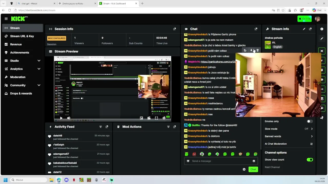328x184 pixels.
Task: Pop out the Mod Actions panel
Action: (x=175, y=127)
